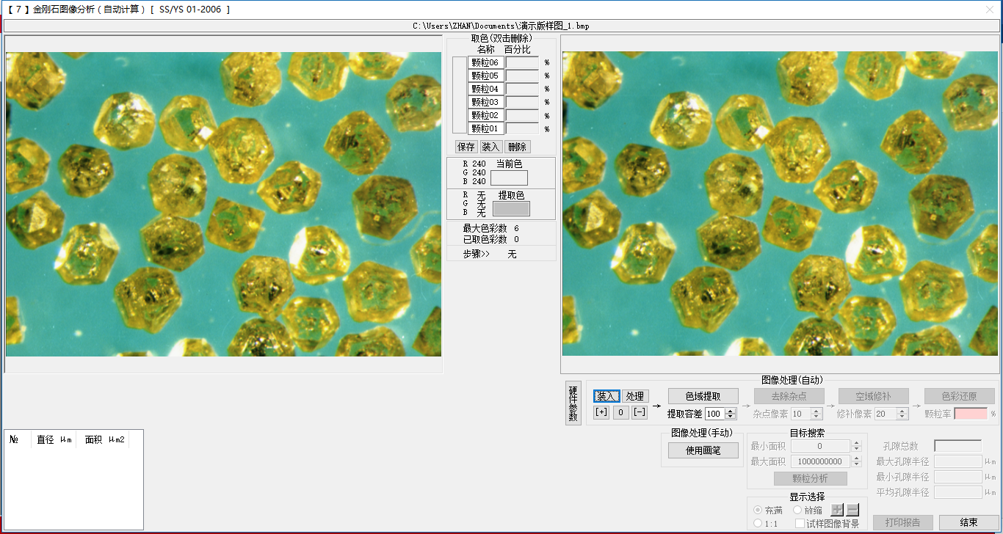Click the 提取色 gray color swatch
This screenshot has width=1003, height=534.
[x=511, y=208]
